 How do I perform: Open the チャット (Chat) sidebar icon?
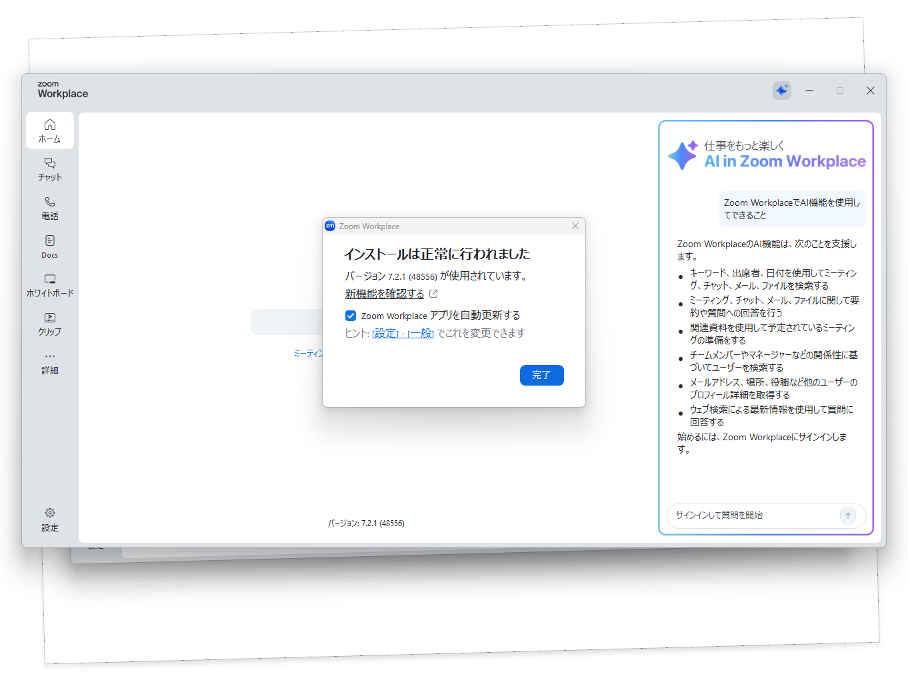(x=50, y=169)
